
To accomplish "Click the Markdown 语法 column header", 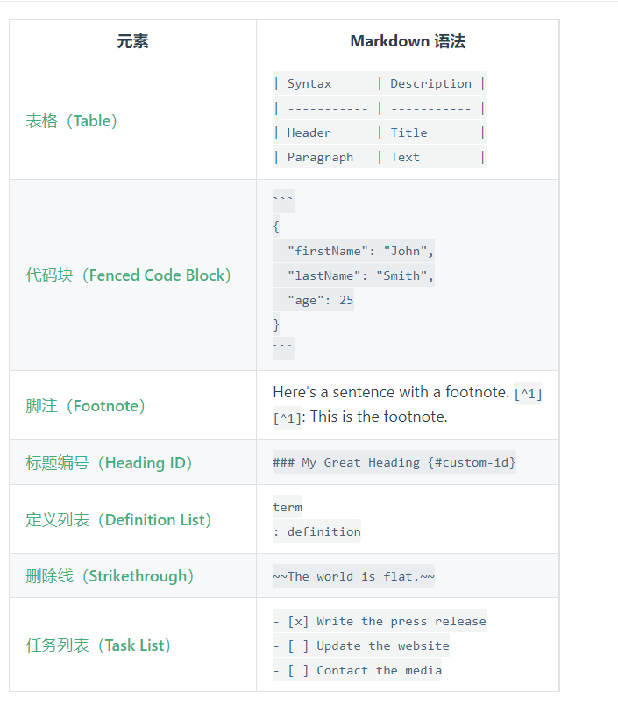I will [408, 41].
